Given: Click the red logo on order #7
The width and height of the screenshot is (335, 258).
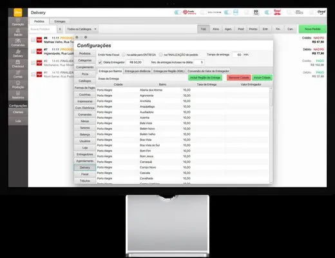Looking at the screenshot, I should click(39, 52).
